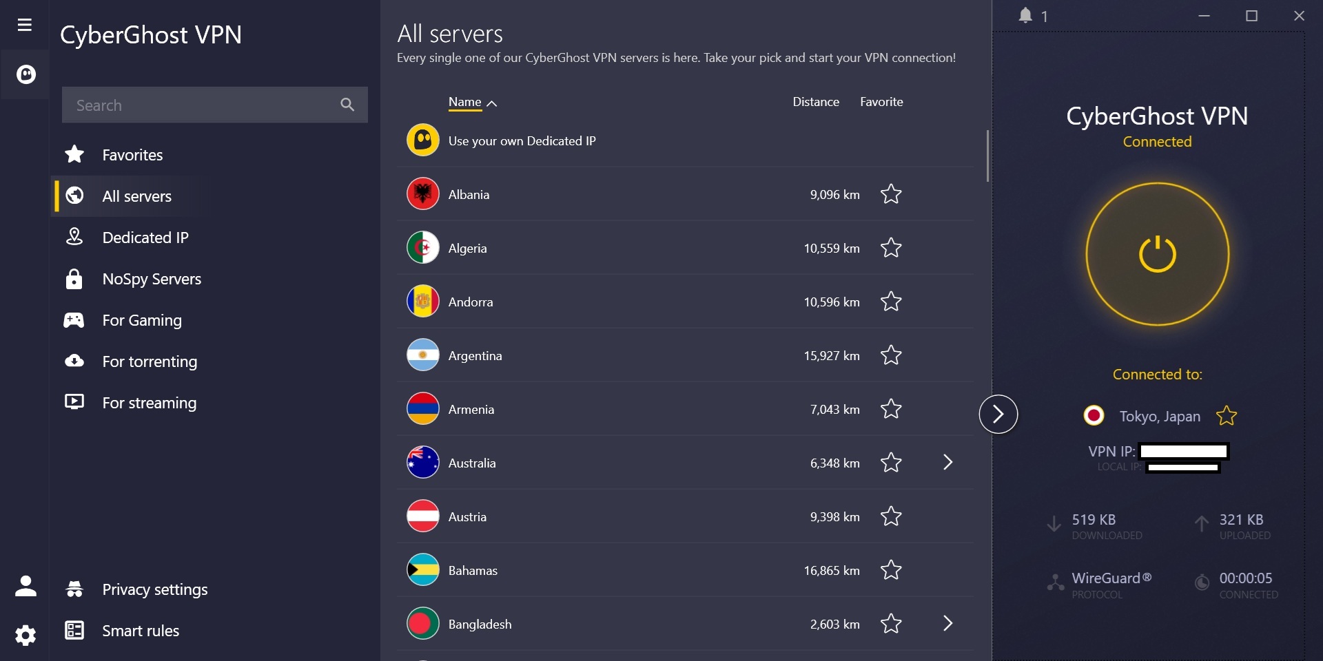Click the CyberGhost ghost logo icon
The height and width of the screenshot is (661, 1323).
click(25, 74)
